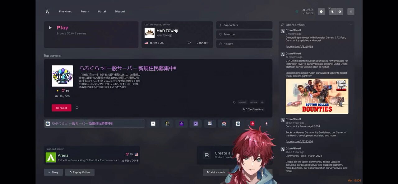Select the pink-blue character server icon

click(x=224, y=124)
